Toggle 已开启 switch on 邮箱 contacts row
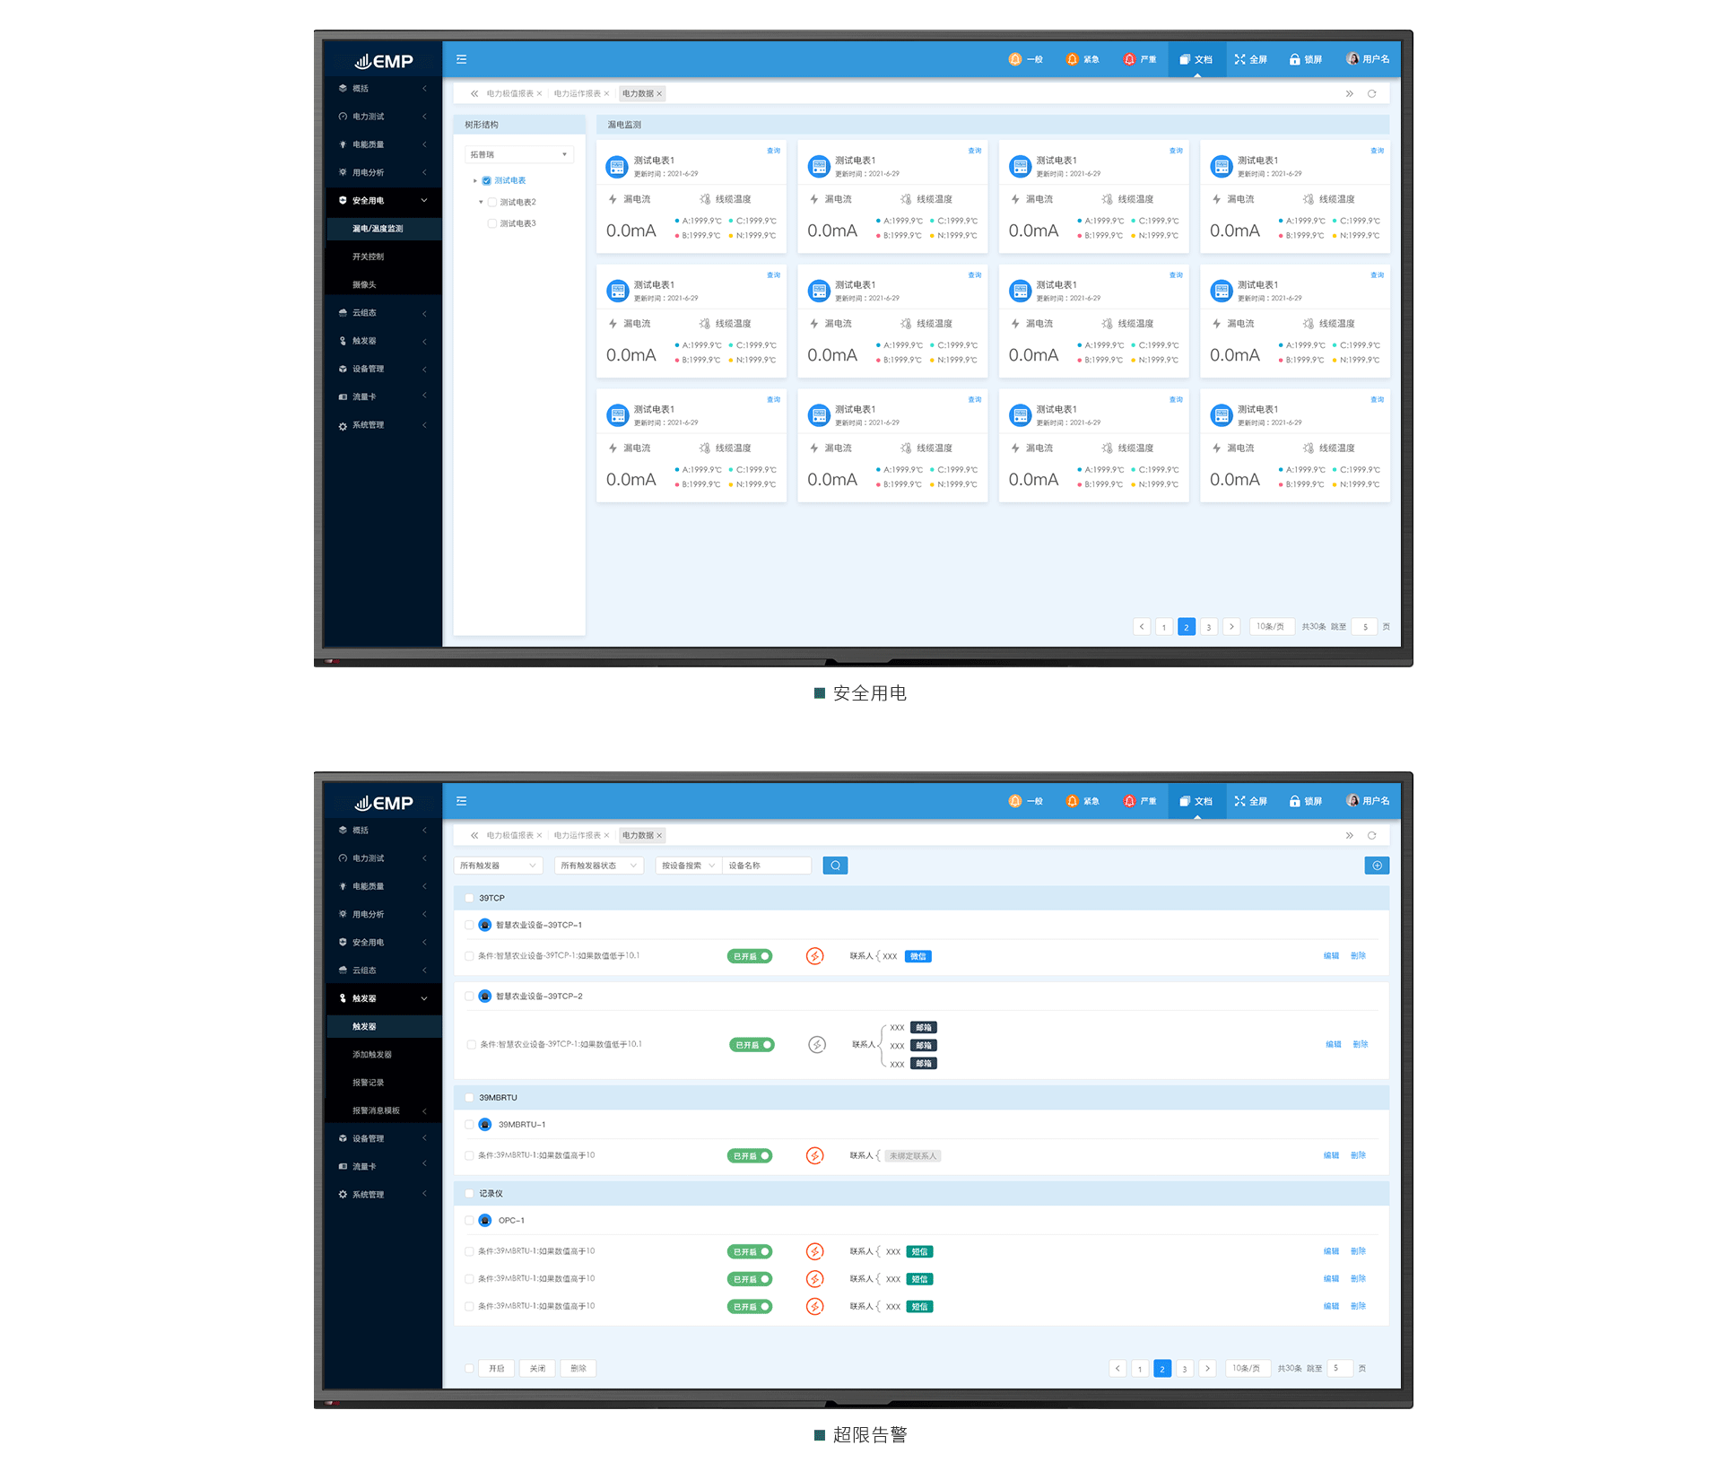Image resolution: width=1722 pixels, height=1480 pixels. coord(752,1045)
